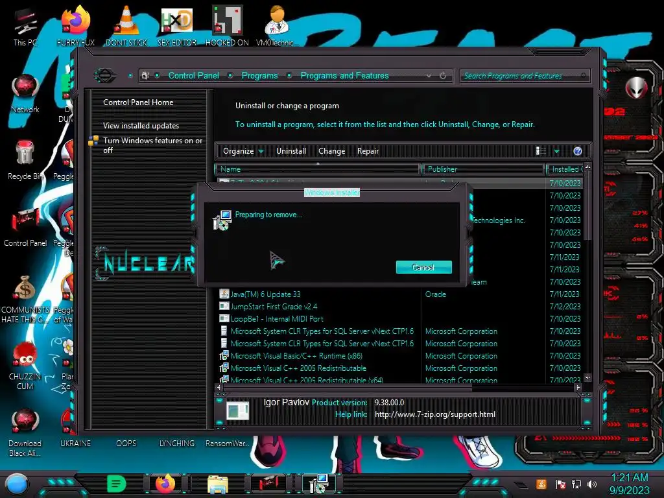The image size is (664, 498).
Task: Click the Start orb on taskbar
Action: click(x=16, y=484)
